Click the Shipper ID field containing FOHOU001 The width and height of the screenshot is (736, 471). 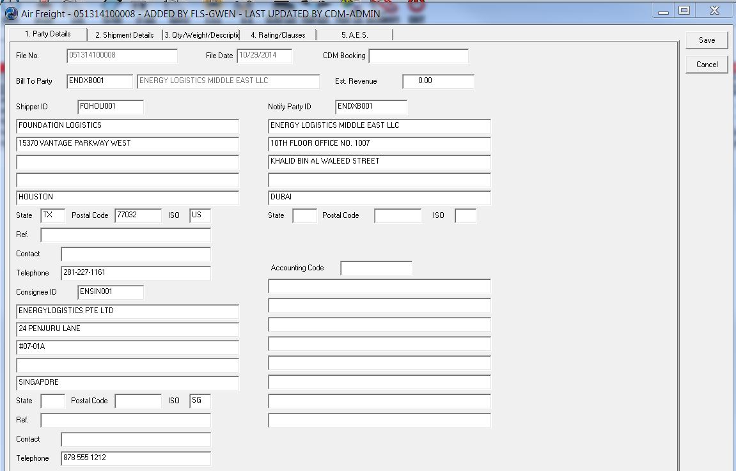point(111,107)
